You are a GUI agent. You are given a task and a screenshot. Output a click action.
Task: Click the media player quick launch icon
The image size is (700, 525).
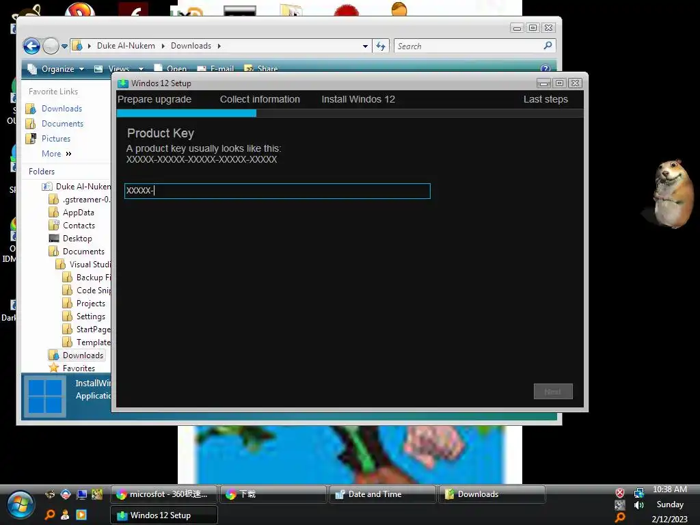(x=81, y=515)
